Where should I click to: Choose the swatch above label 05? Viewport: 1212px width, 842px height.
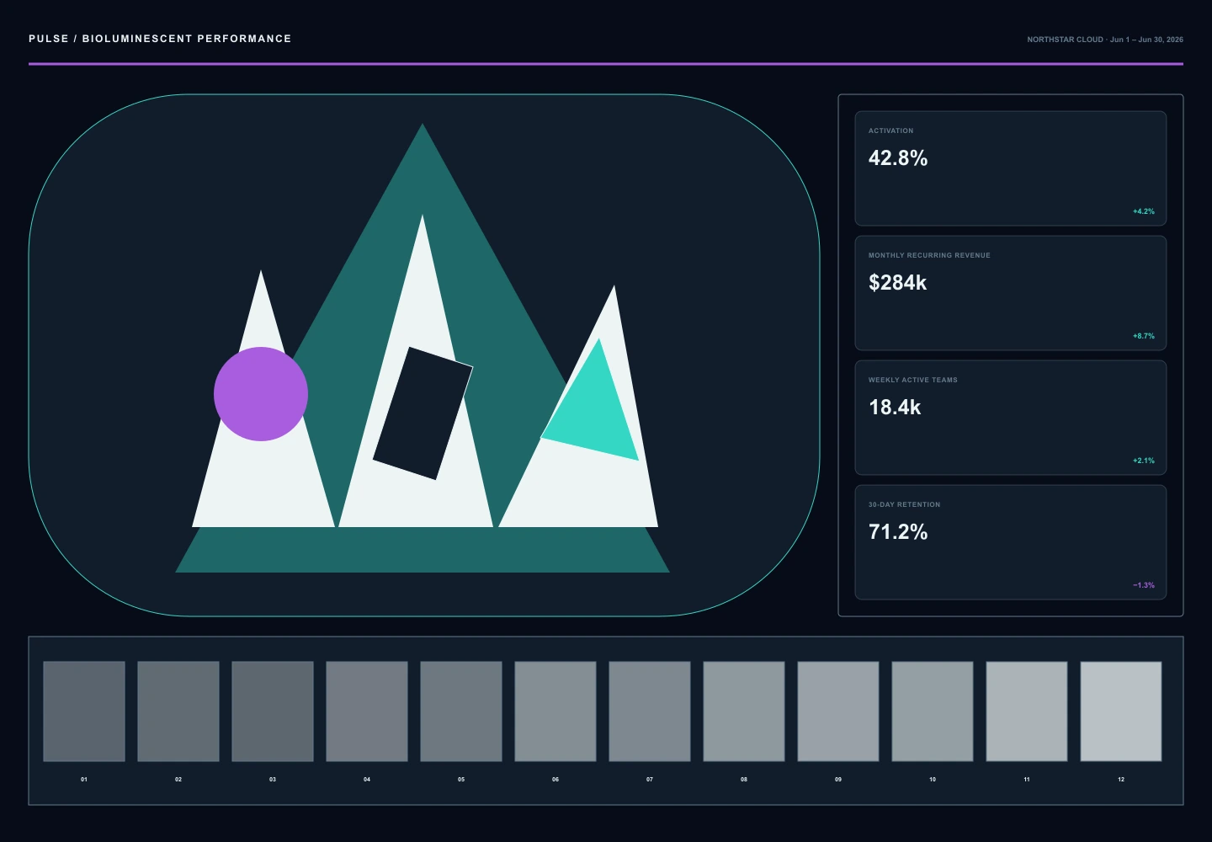point(461,711)
